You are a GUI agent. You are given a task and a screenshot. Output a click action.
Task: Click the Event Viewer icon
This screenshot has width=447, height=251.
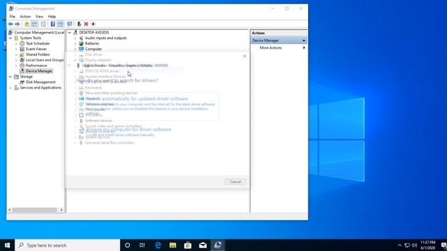[x=22, y=49]
